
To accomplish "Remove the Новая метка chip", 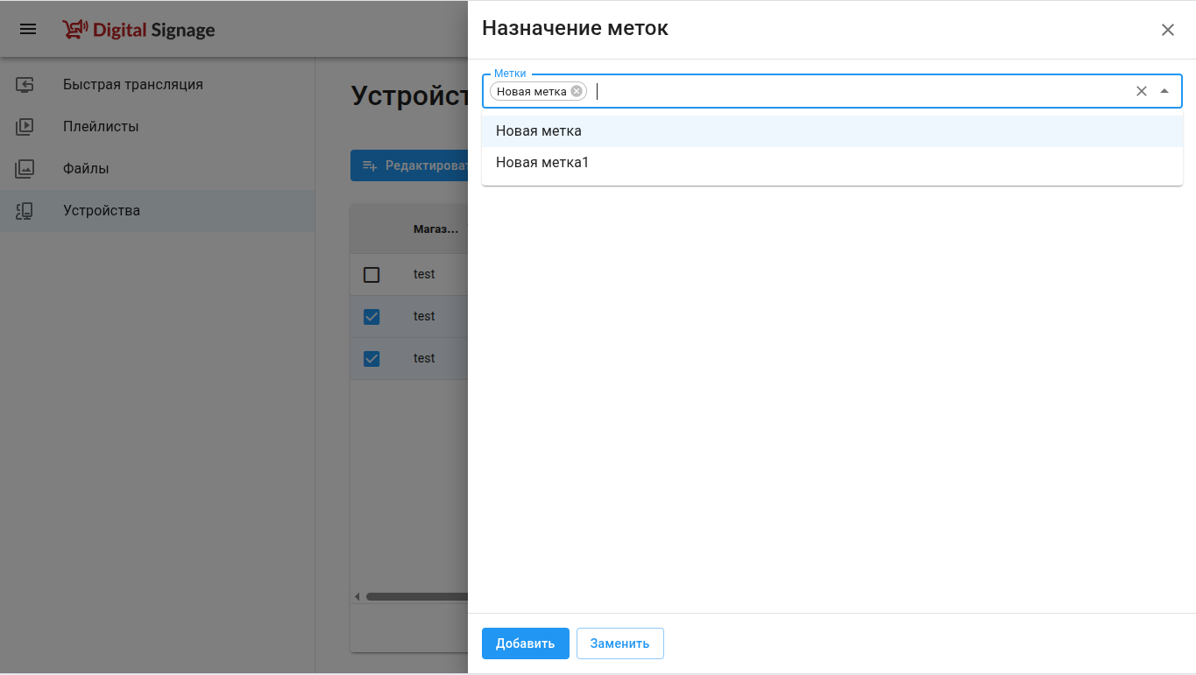I will pos(577,91).
